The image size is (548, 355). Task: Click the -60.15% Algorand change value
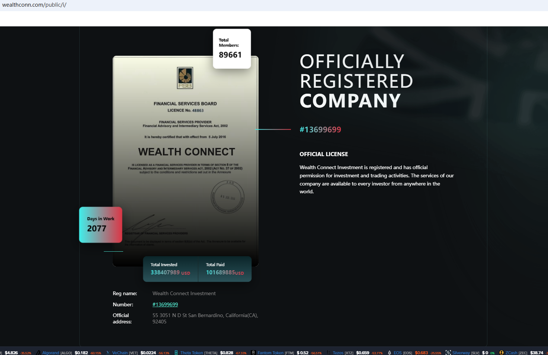pyautogui.click(x=96, y=353)
